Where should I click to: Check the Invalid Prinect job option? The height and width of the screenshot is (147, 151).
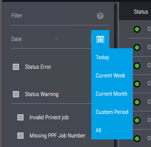tap(20, 117)
